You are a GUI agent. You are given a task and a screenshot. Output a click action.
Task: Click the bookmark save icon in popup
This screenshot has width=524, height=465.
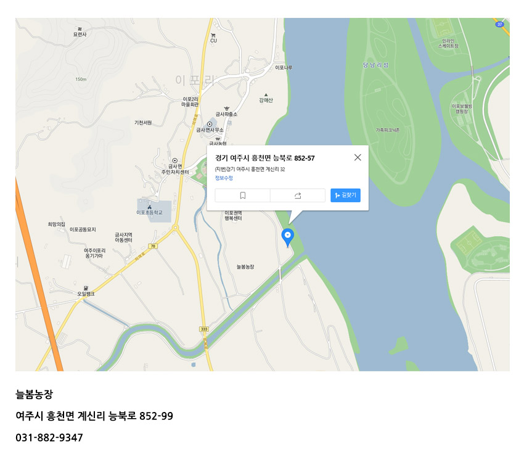point(243,195)
